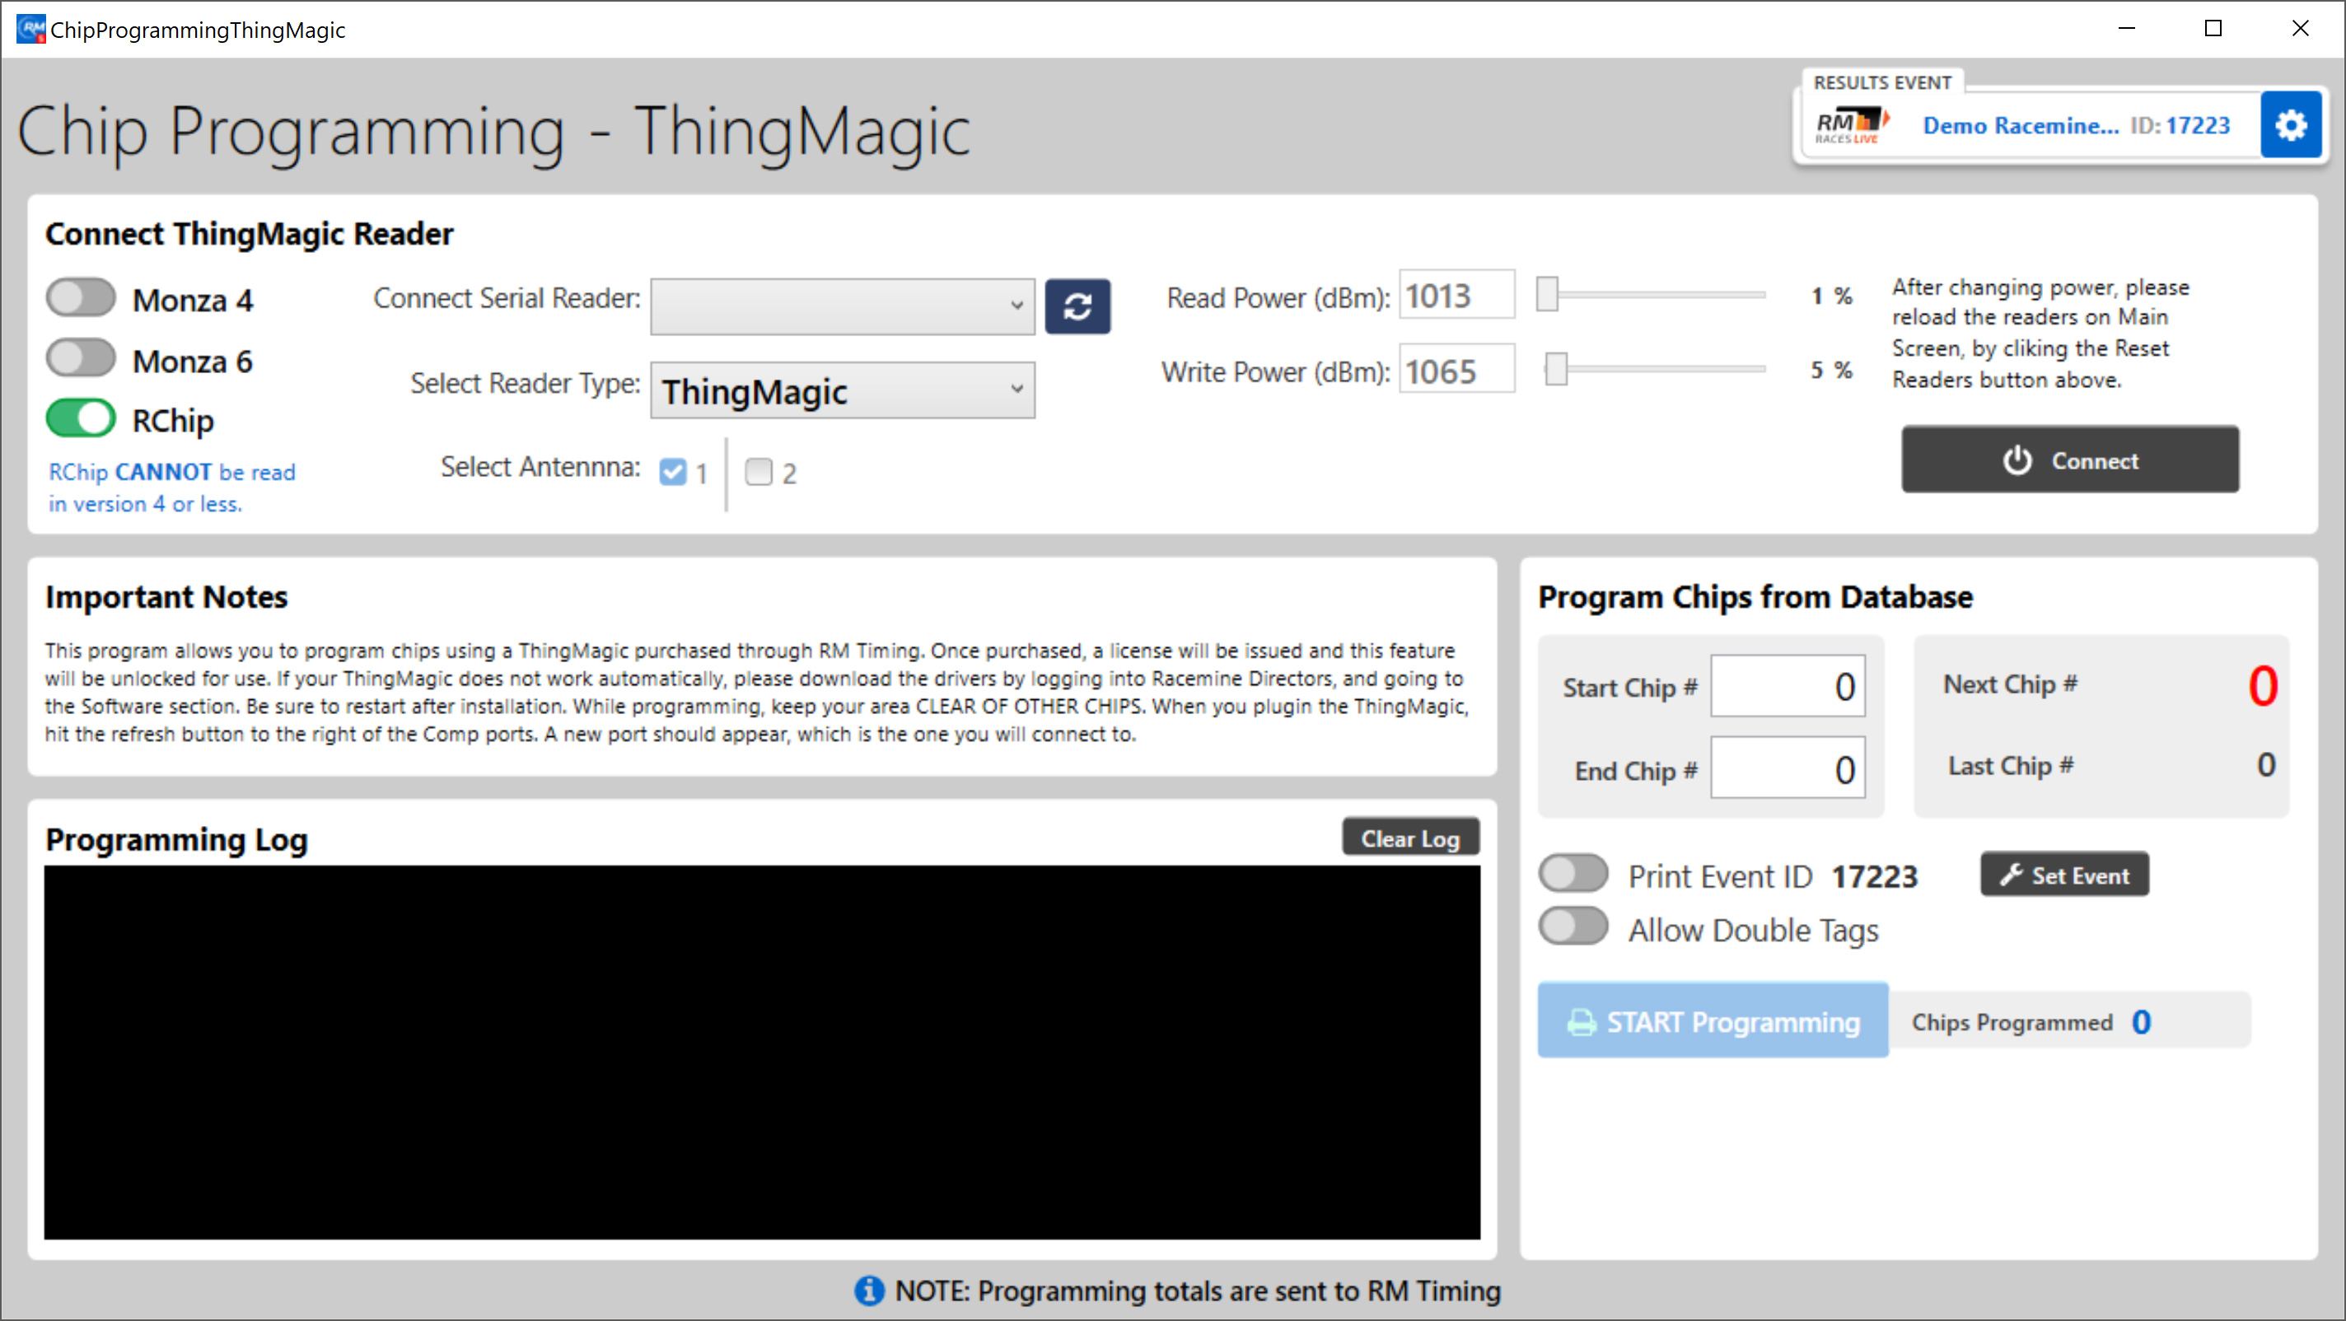Click the Last Chip # value
Screen dimensions: 2346x1321
point(2266,765)
